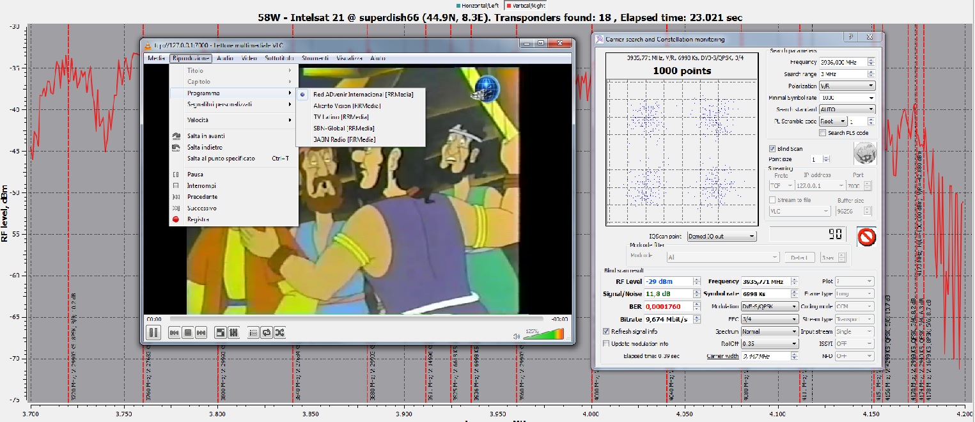Open the Search standard dropdown
The width and height of the screenshot is (975, 422).
click(847, 109)
